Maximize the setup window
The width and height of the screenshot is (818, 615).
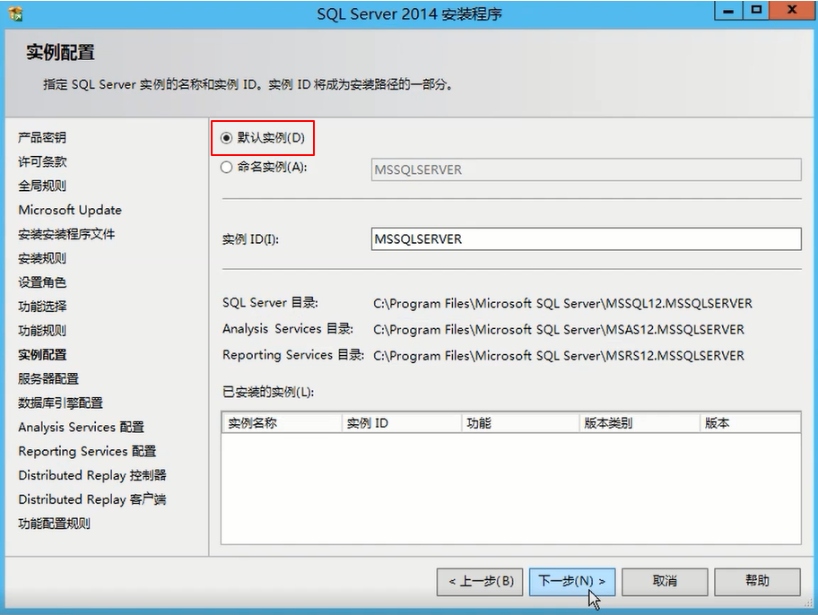coord(756,11)
